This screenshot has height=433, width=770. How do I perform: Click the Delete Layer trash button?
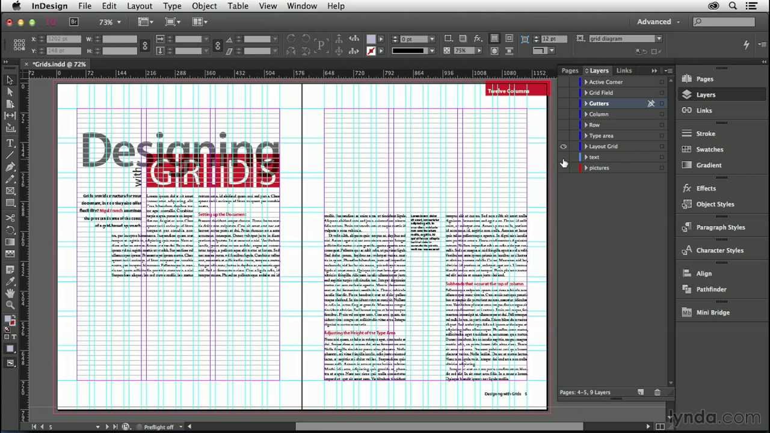pos(658,392)
